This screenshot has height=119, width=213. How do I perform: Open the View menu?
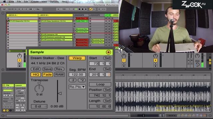tap(44, 2)
